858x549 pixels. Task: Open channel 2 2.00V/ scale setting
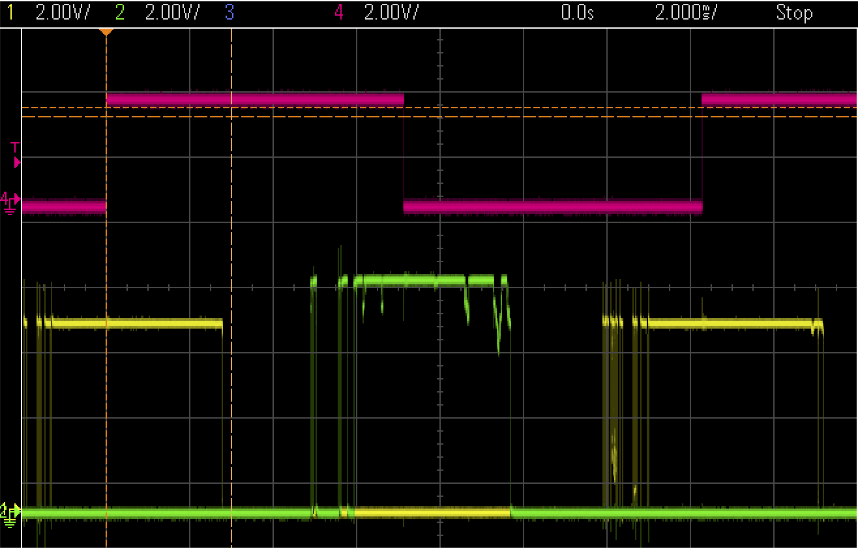tap(172, 12)
